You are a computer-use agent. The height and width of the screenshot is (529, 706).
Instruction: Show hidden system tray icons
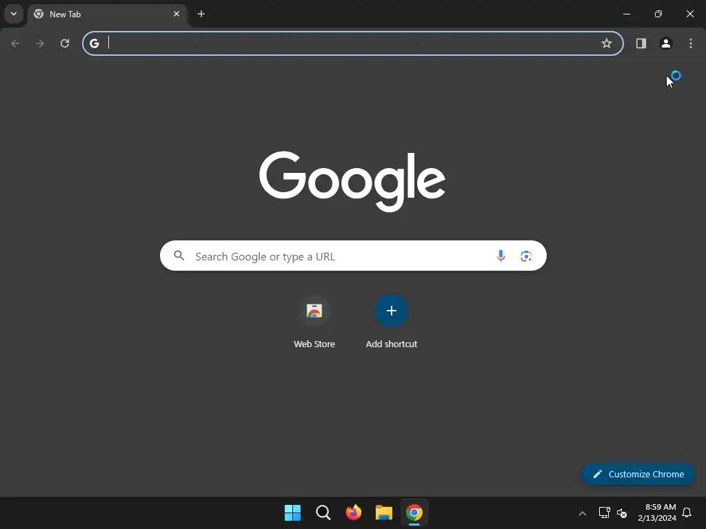click(582, 513)
